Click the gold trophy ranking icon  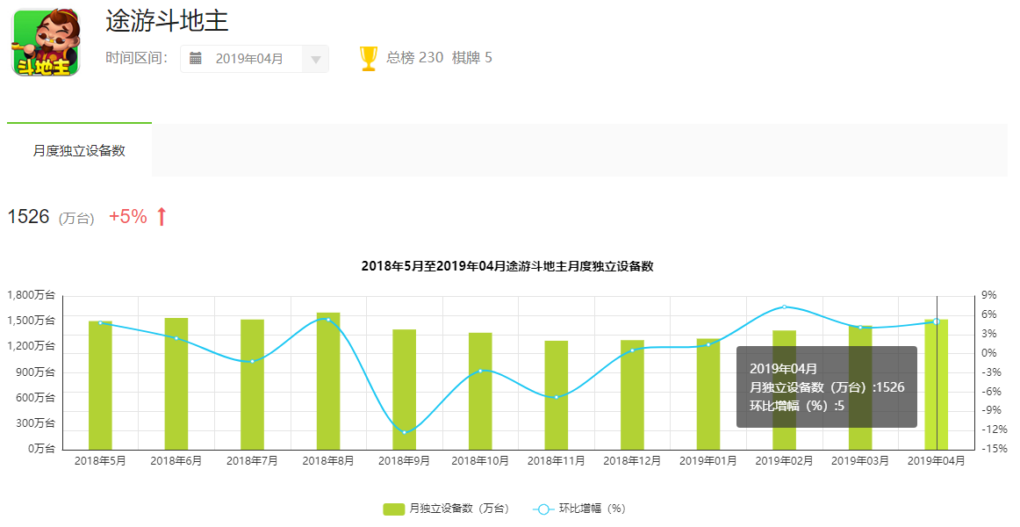(x=369, y=59)
